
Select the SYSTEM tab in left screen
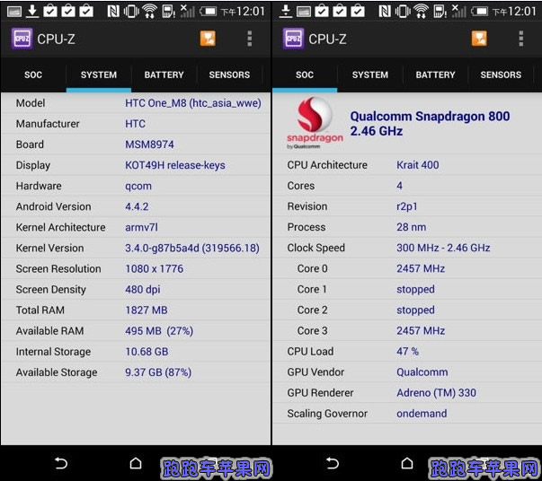pyautogui.click(x=99, y=74)
